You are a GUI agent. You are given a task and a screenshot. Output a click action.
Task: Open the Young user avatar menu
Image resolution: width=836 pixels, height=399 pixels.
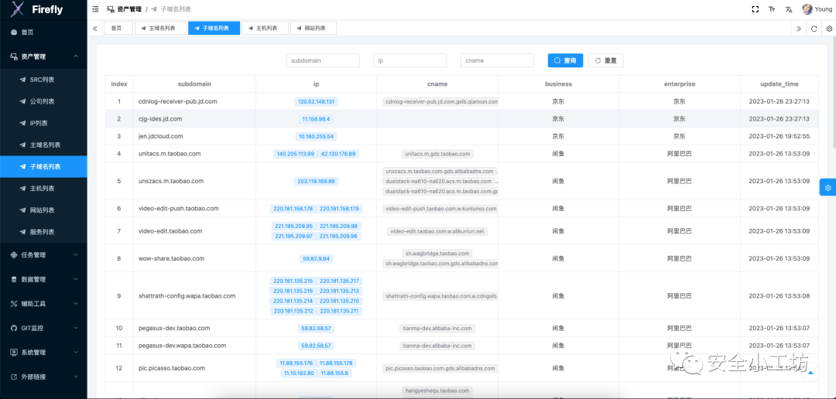(817, 9)
